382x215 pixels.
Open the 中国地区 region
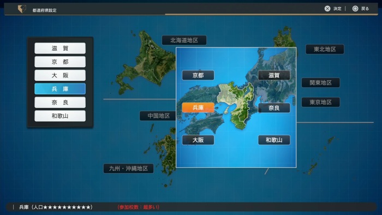(158, 116)
